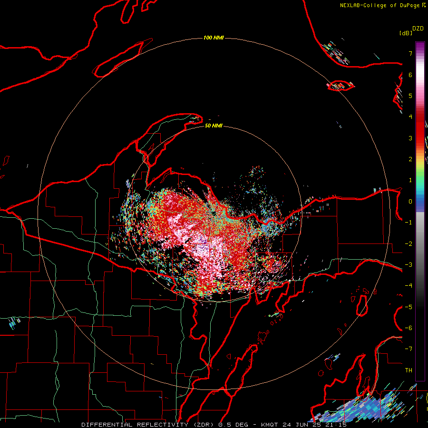Click the "50 NMI" range ring label
Viewport: 428px width, 428px height.
(x=214, y=126)
